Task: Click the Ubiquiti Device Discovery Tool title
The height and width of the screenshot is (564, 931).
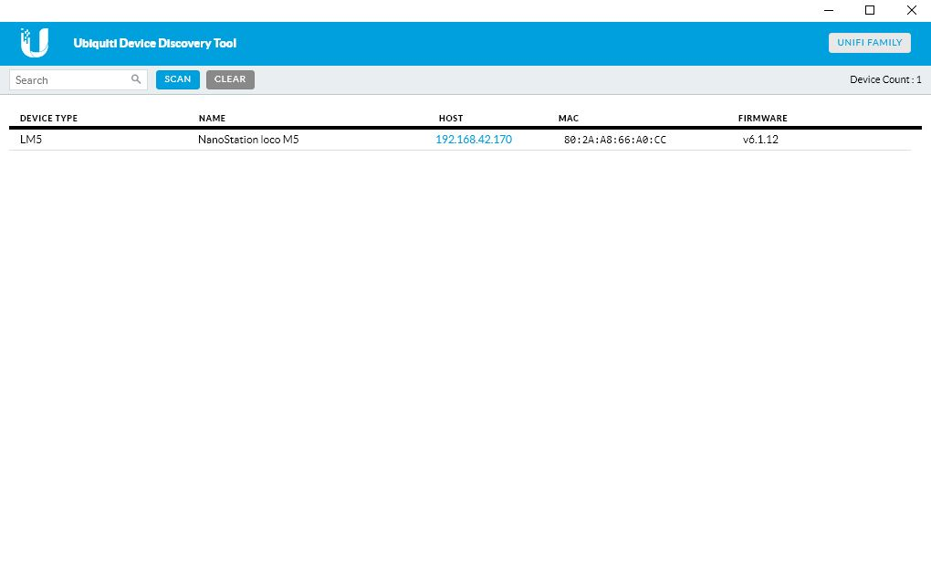Action: click(x=155, y=43)
